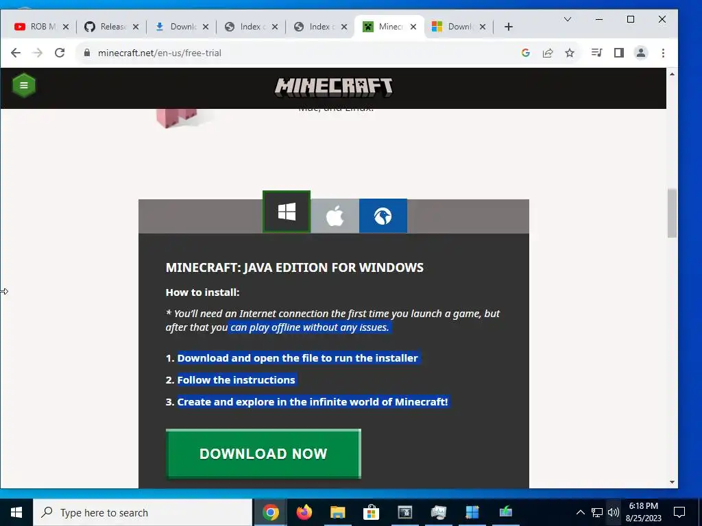Open the media control icon

(597, 53)
